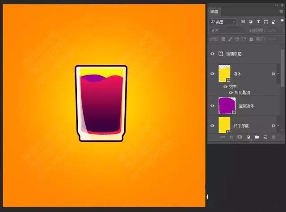Click the fx badge on 液体 layer

(273, 74)
